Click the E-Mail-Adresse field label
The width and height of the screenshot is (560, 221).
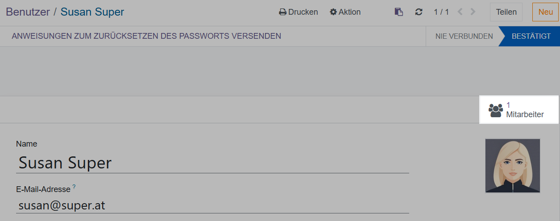(x=43, y=189)
